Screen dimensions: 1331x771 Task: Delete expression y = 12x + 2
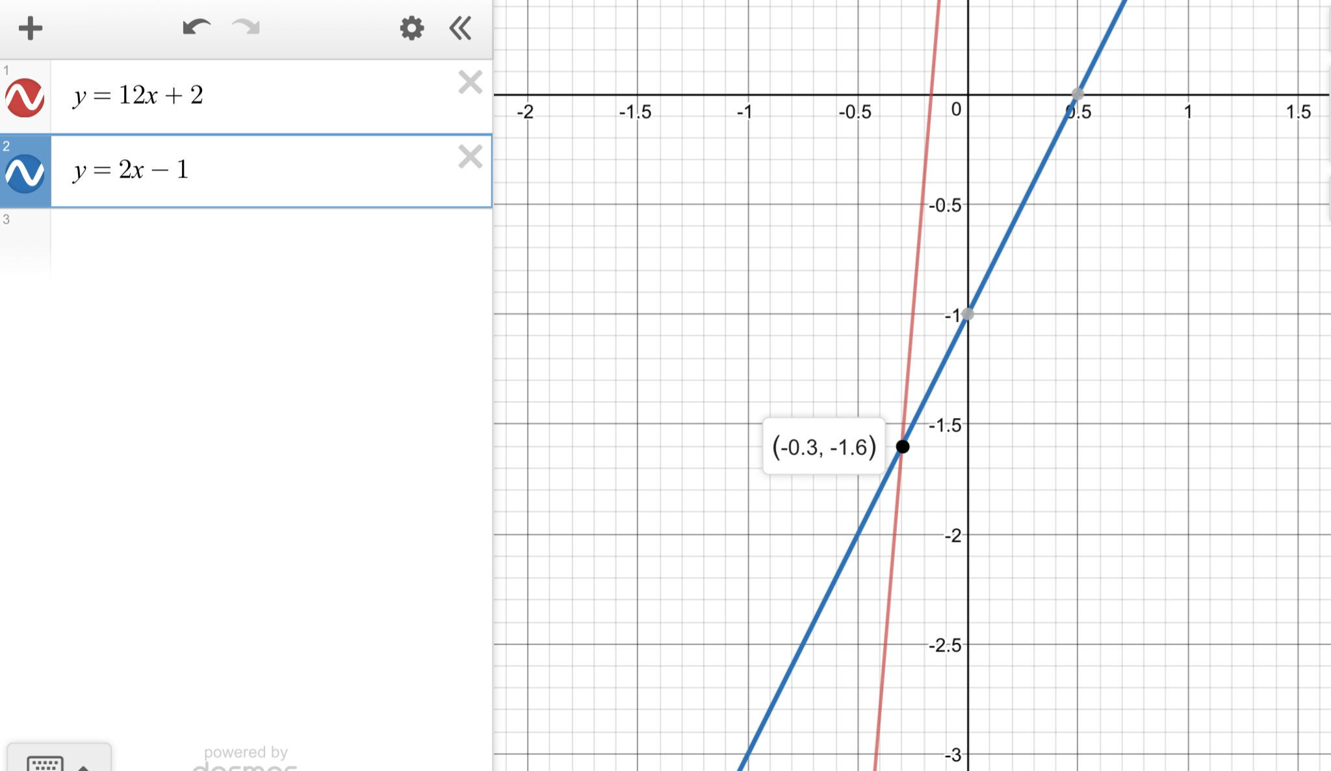pyautogui.click(x=470, y=83)
